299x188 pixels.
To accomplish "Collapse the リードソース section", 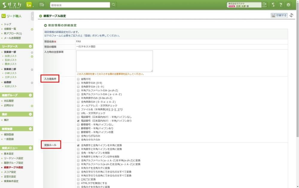I will (x=30, y=46).
